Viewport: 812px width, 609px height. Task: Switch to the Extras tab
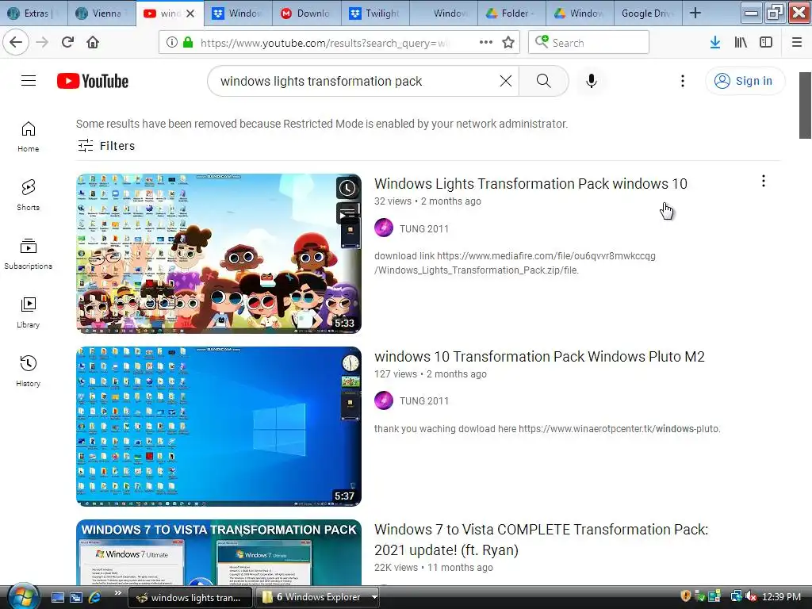33,13
